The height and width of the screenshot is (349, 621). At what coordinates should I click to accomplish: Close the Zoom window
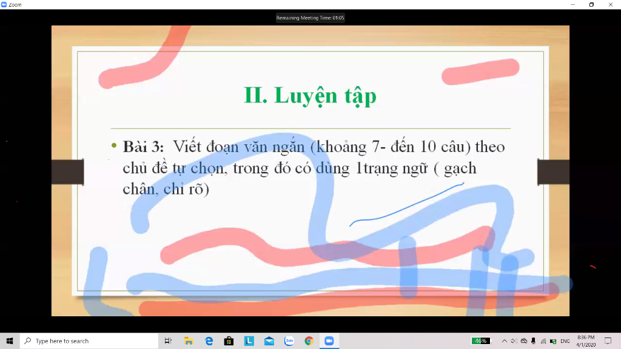[610, 5]
